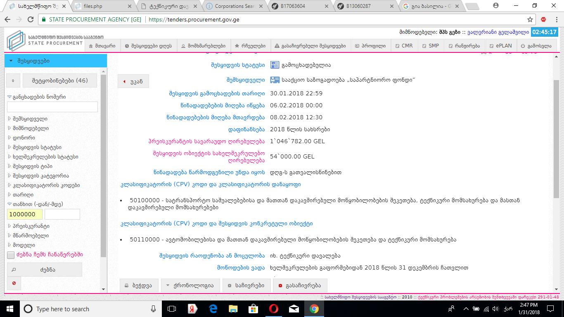The image size is (564, 317).
Task: Click the განცხადების ნომერი input field
Action: click(x=52, y=106)
